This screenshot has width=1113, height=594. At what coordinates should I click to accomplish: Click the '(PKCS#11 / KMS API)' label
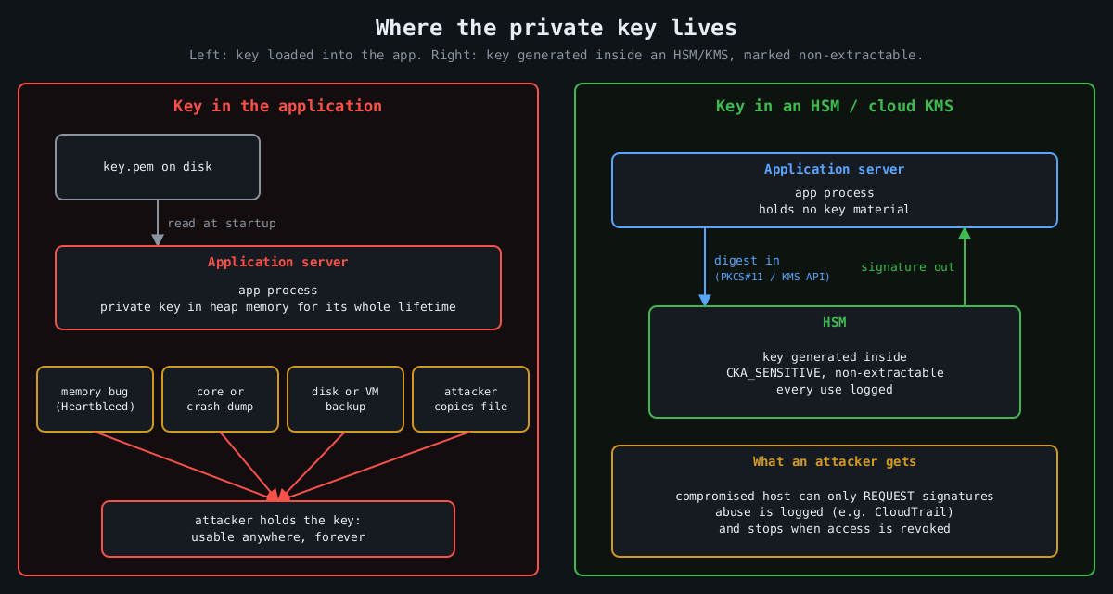click(x=772, y=277)
